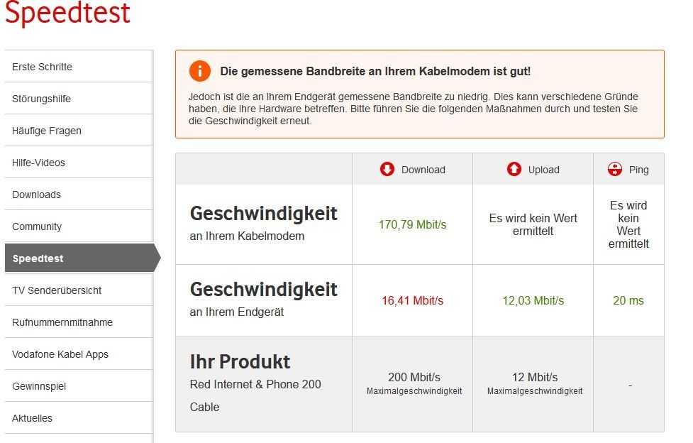
Task: Open Rufnummernmitnahme page
Action: point(79,322)
